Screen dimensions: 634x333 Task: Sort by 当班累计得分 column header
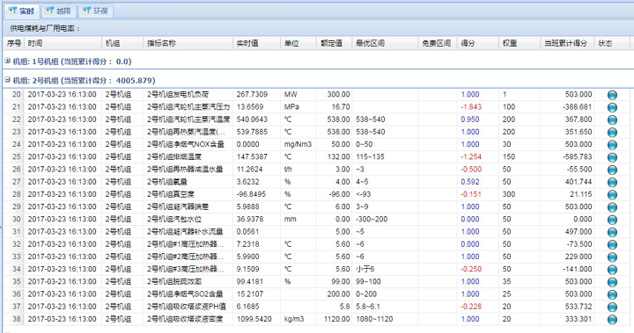pyautogui.click(x=567, y=43)
